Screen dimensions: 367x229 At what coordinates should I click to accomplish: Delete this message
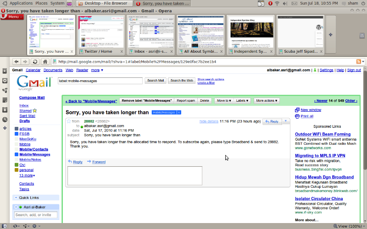(204, 100)
